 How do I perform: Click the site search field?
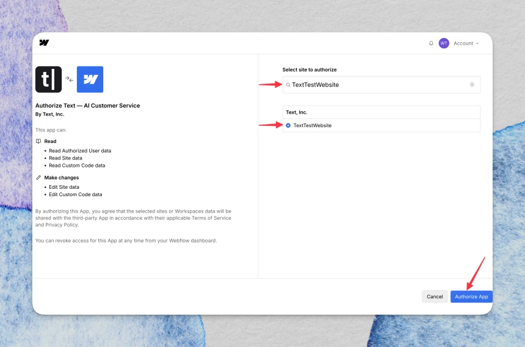(382, 85)
